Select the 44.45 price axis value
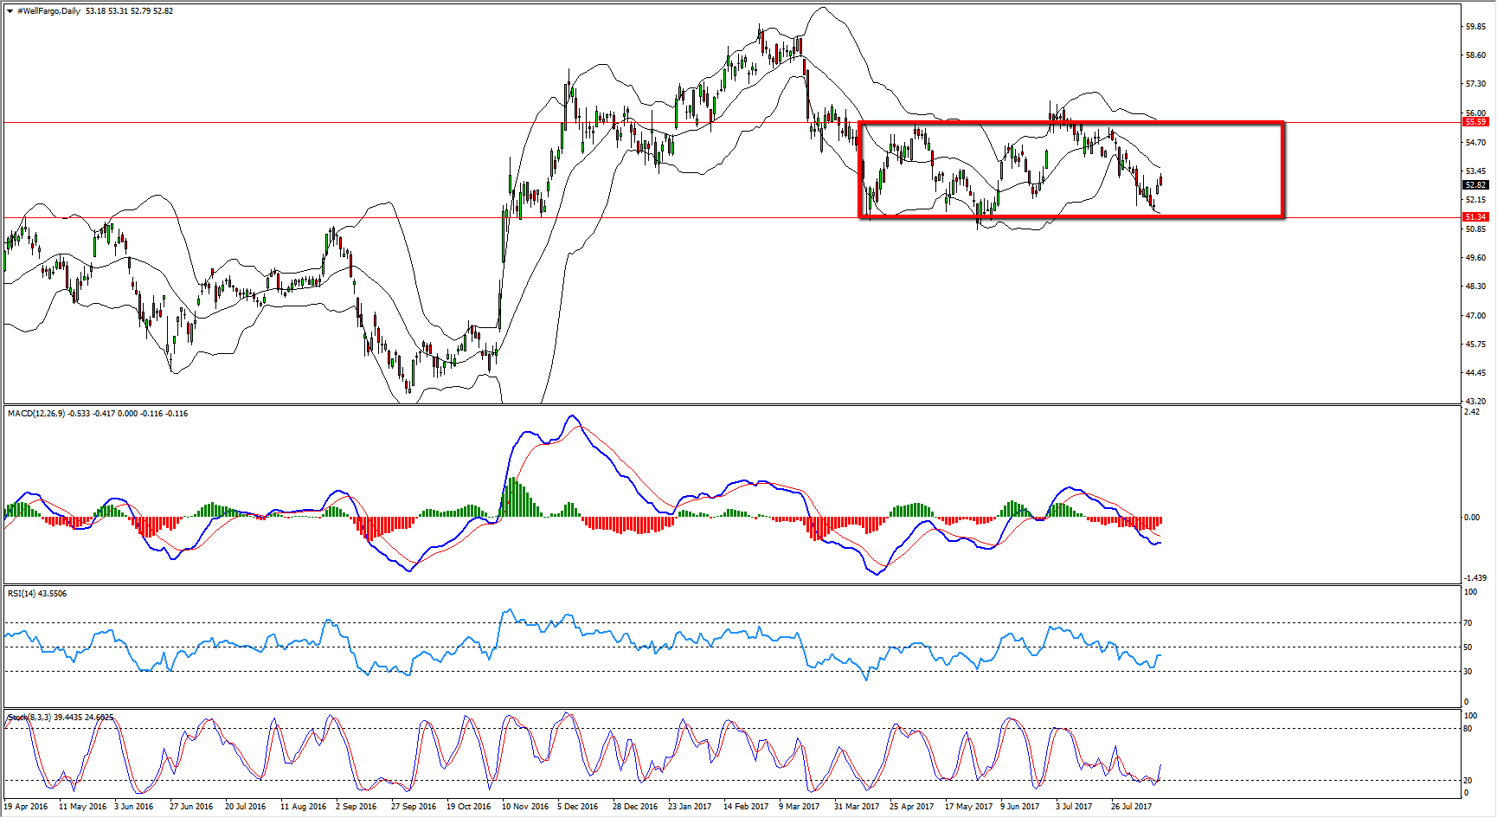 (1475, 373)
